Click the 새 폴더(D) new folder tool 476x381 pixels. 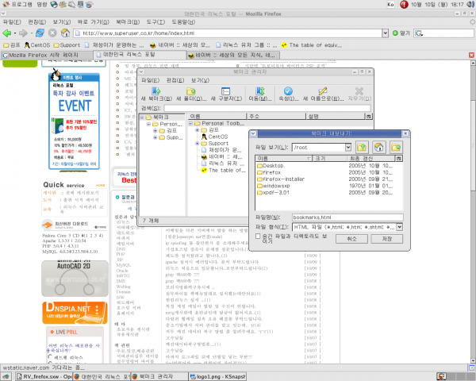[191, 94]
